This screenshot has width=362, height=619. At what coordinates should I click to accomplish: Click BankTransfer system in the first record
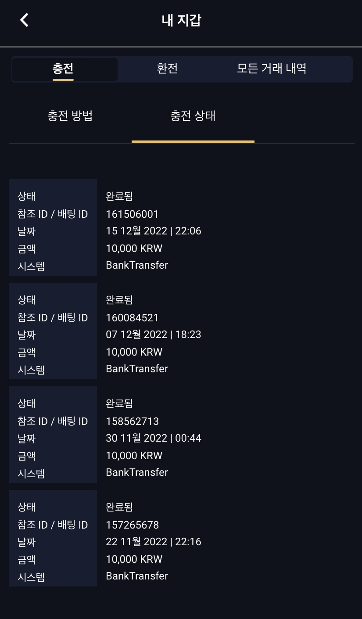[x=137, y=265]
